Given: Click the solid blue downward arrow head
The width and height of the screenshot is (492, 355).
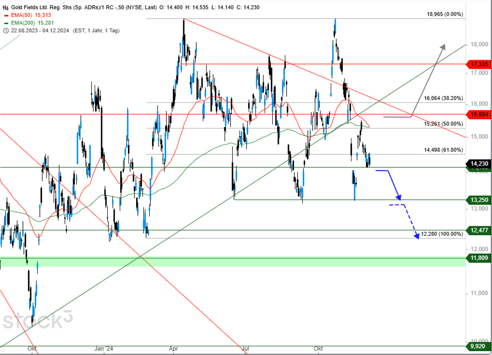Looking at the screenshot, I should (x=400, y=197).
